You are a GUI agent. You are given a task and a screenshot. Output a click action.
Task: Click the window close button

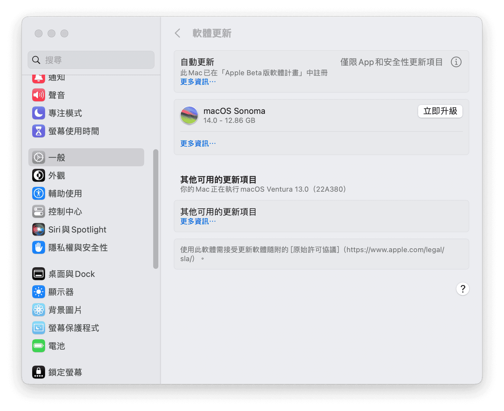click(x=39, y=33)
